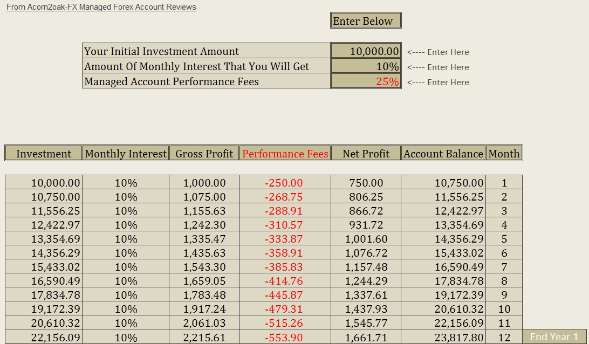Select the Monthly Interest column header

tap(126, 153)
